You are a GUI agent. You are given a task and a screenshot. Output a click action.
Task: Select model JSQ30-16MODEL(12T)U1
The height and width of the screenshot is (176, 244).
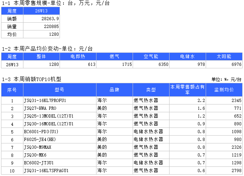49,124
